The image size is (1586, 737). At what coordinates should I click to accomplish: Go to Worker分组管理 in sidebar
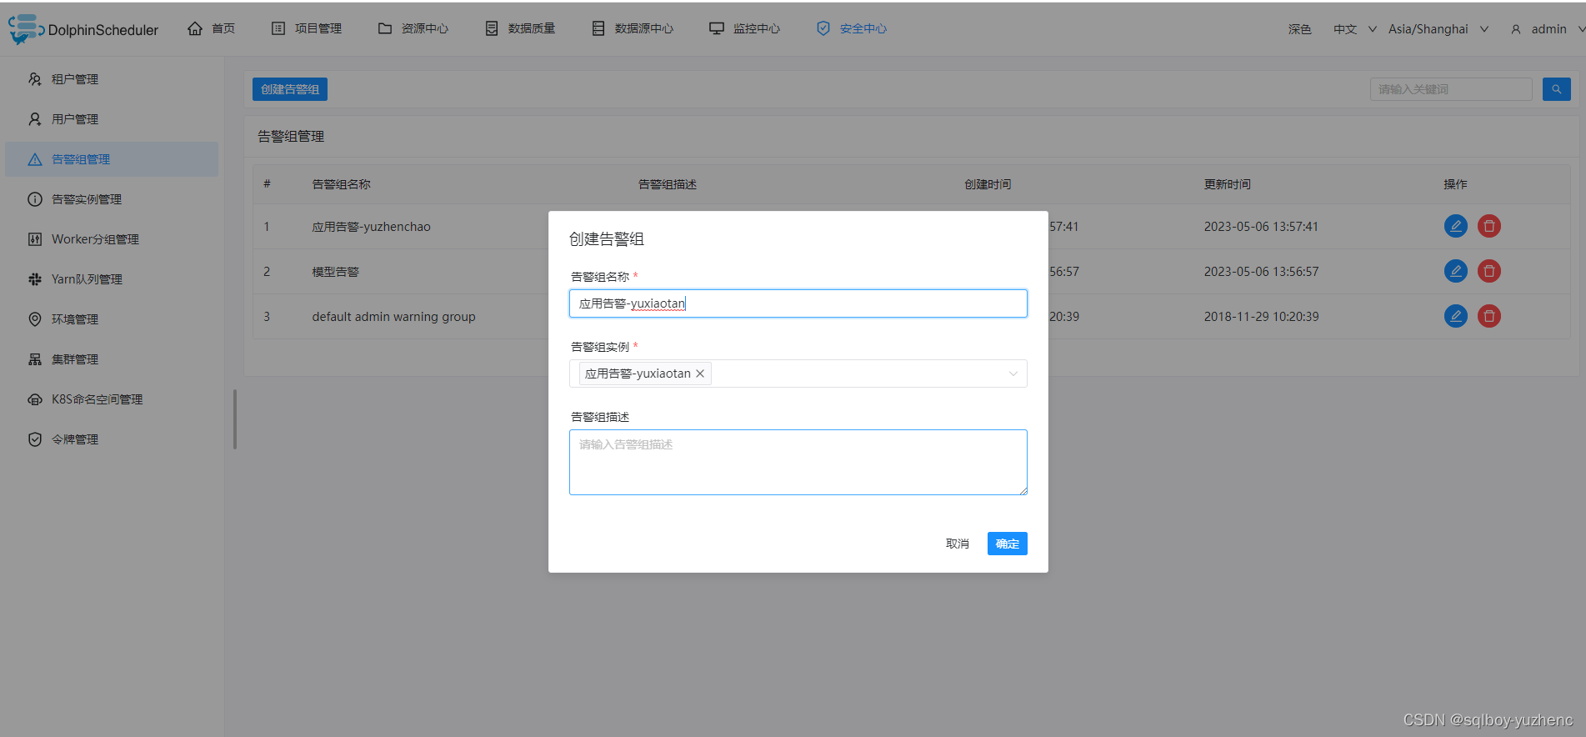pos(112,239)
